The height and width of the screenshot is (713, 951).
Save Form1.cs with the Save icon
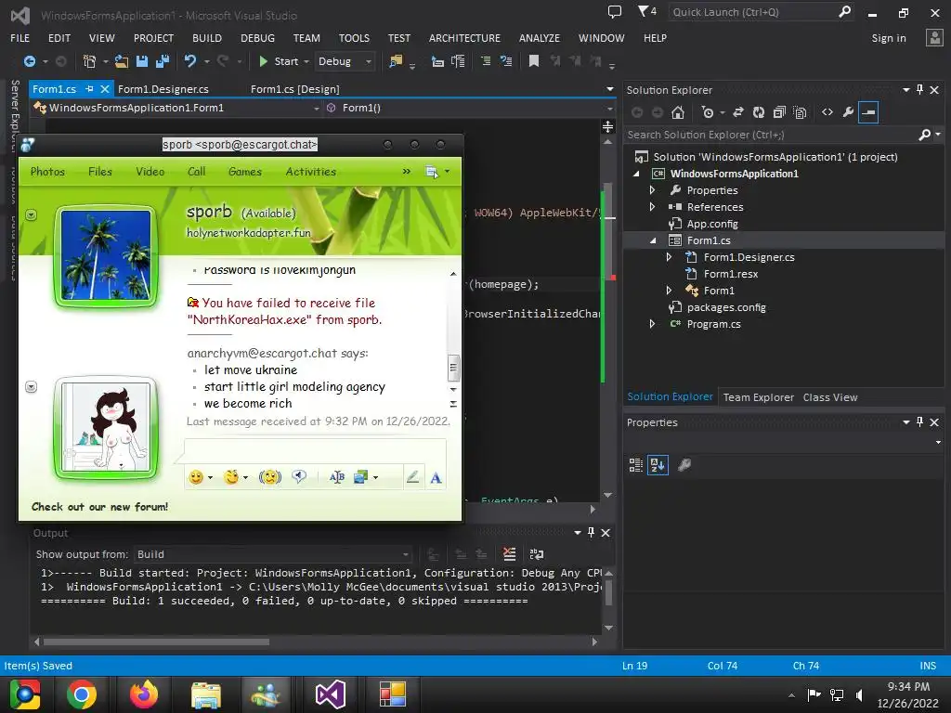(142, 61)
